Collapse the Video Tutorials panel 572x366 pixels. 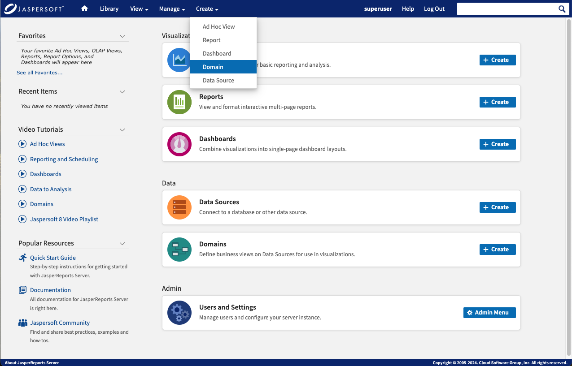point(122,129)
